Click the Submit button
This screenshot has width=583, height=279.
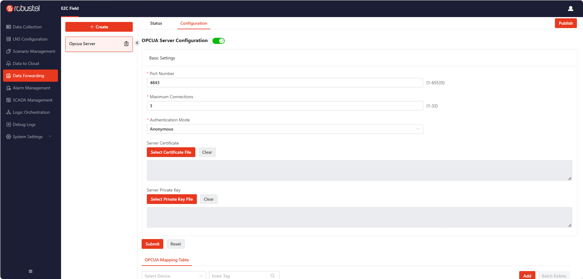click(x=152, y=244)
